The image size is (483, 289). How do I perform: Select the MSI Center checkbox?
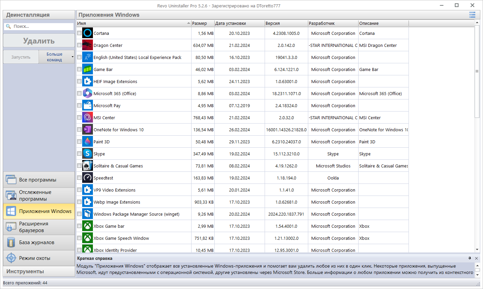79,118
